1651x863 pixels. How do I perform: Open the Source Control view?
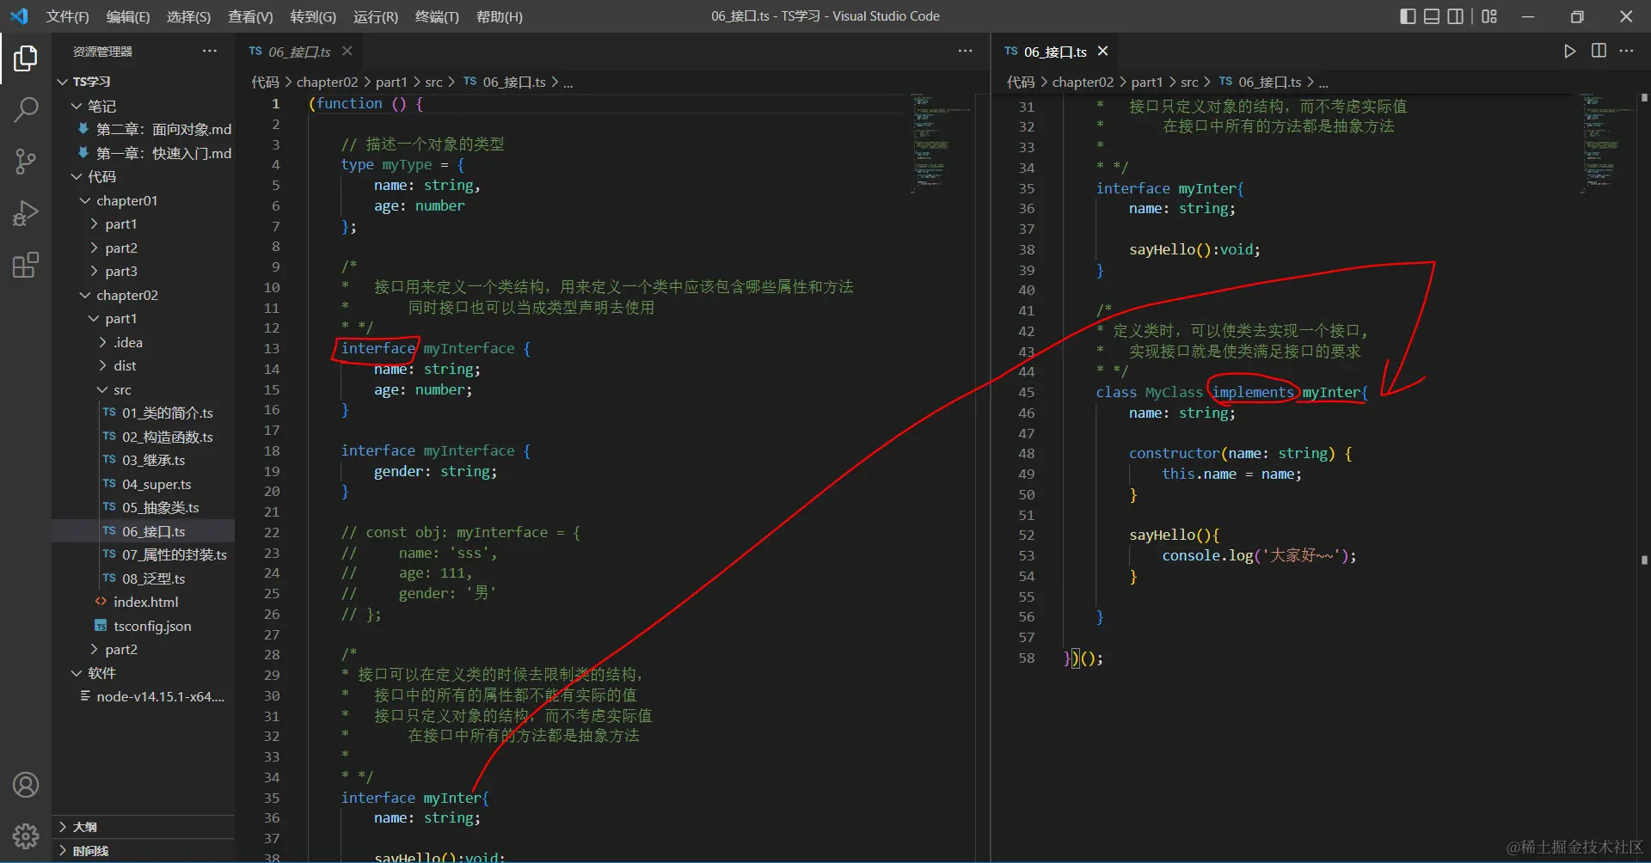tap(26, 162)
